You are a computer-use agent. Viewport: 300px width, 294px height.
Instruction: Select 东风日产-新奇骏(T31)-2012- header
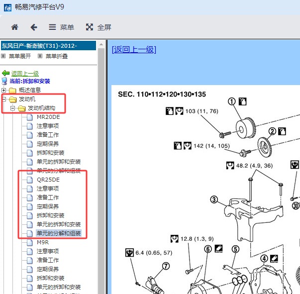(x=48, y=46)
